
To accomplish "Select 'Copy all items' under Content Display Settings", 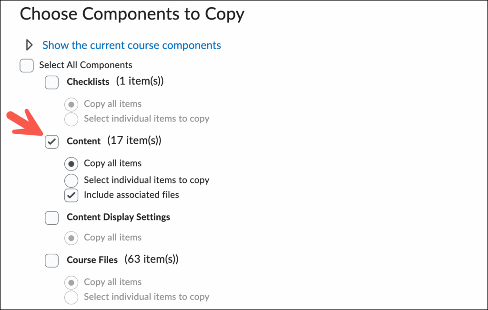I will tap(71, 238).
